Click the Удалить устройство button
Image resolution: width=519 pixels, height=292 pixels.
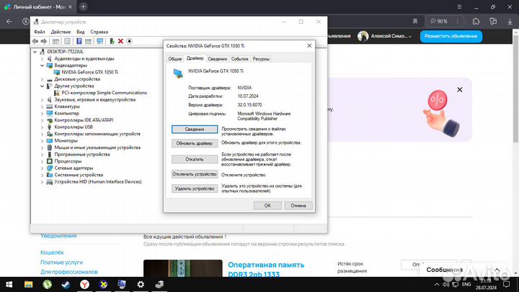point(195,188)
